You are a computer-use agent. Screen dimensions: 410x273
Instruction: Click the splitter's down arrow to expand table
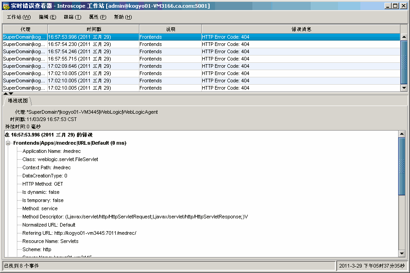[11, 93]
